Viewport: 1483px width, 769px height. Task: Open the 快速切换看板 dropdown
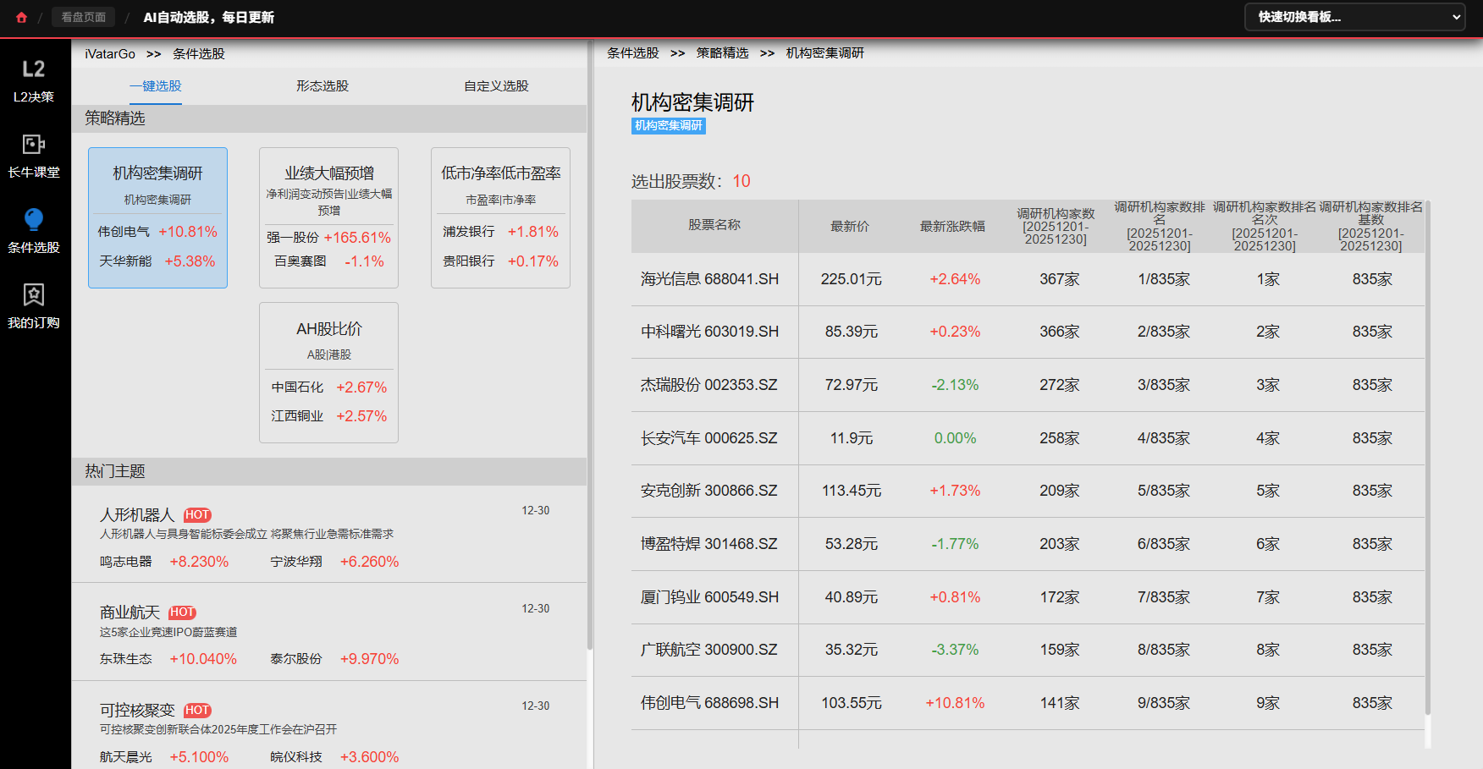pos(1354,17)
